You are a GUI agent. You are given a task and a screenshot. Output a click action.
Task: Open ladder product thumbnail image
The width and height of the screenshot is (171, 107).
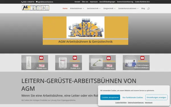click(x=29, y=63)
